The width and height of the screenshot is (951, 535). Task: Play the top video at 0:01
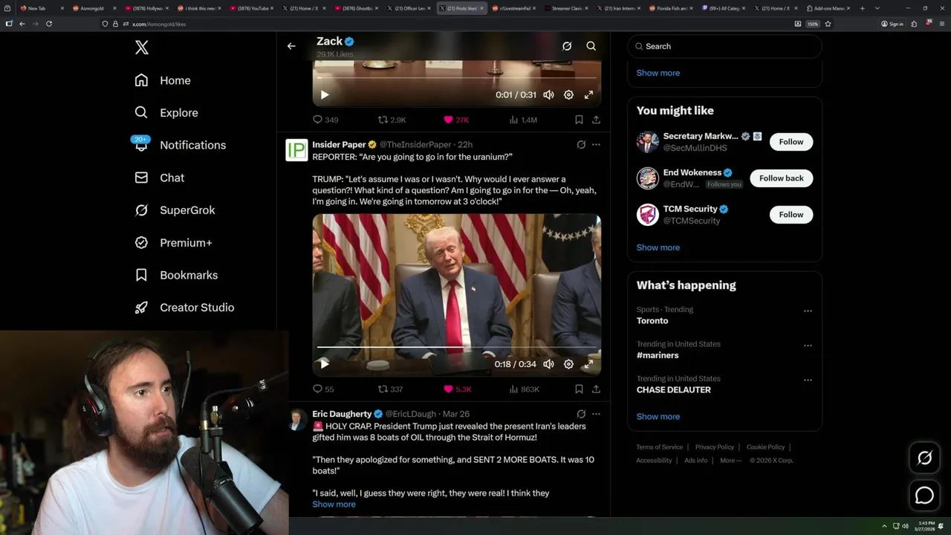pyautogui.click(x=325, y=94)
